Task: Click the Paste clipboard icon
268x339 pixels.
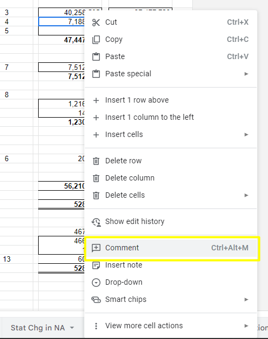Action: pyautogui.click(x=96, y=56)
